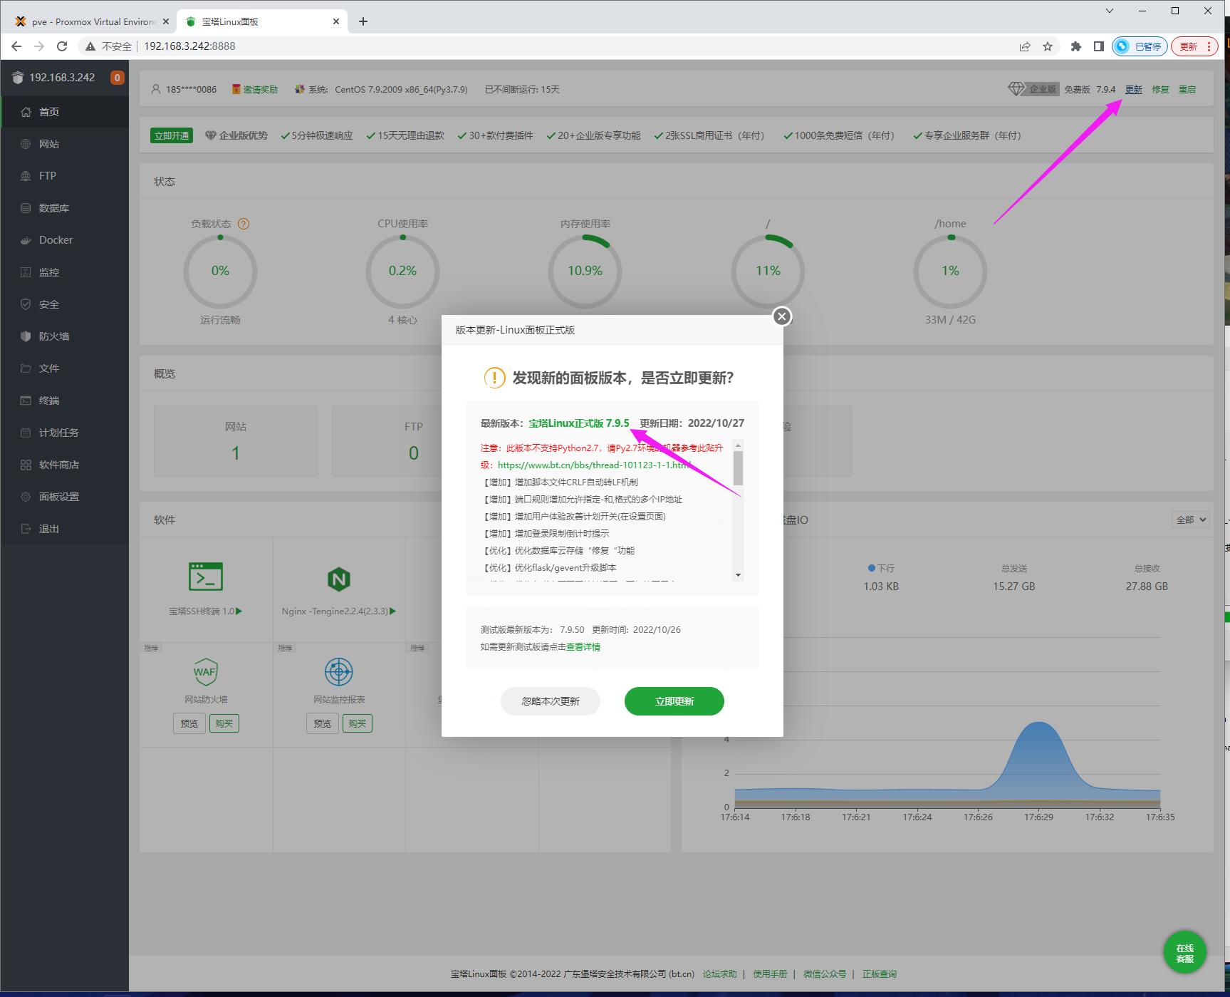Open 终端 terminal in sidebar
Viewport: 1230px width, 997px height.
pyautogui.click(x=65, y=401)
